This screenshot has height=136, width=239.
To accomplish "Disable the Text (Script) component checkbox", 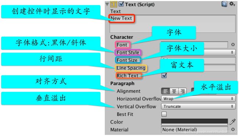I will [121, 4].
